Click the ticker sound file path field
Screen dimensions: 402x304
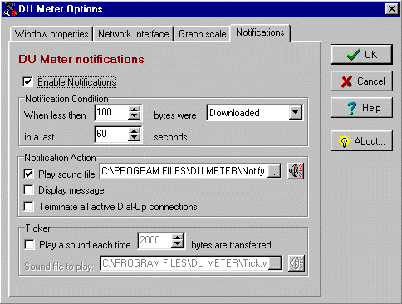pos(184,263)
